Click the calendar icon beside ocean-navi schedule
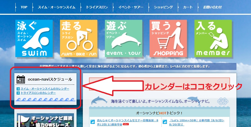Viewport: 251px width, 127px height. tap(21, 80)
